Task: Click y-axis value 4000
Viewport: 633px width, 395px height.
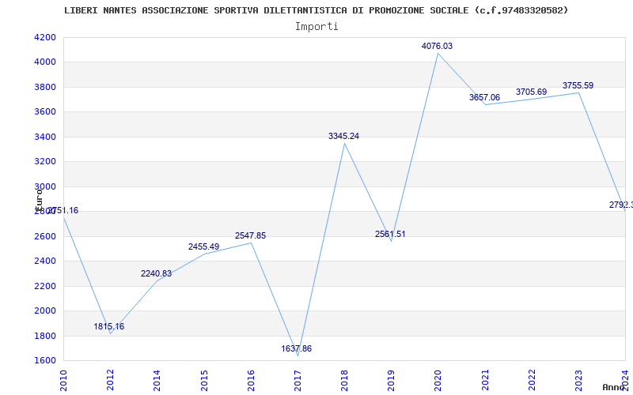Action: coord(45,62)
